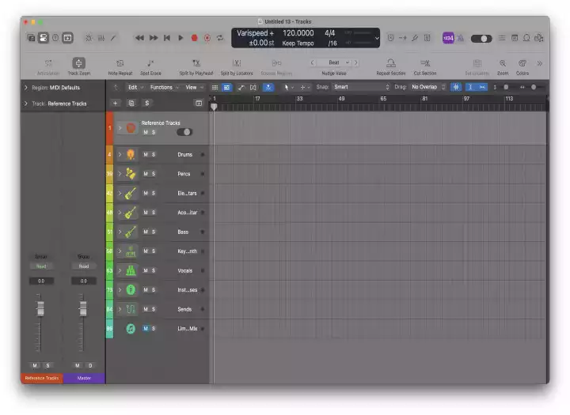Open the media Browsers icon
570x415 pixels.
(x=539, y=38)
